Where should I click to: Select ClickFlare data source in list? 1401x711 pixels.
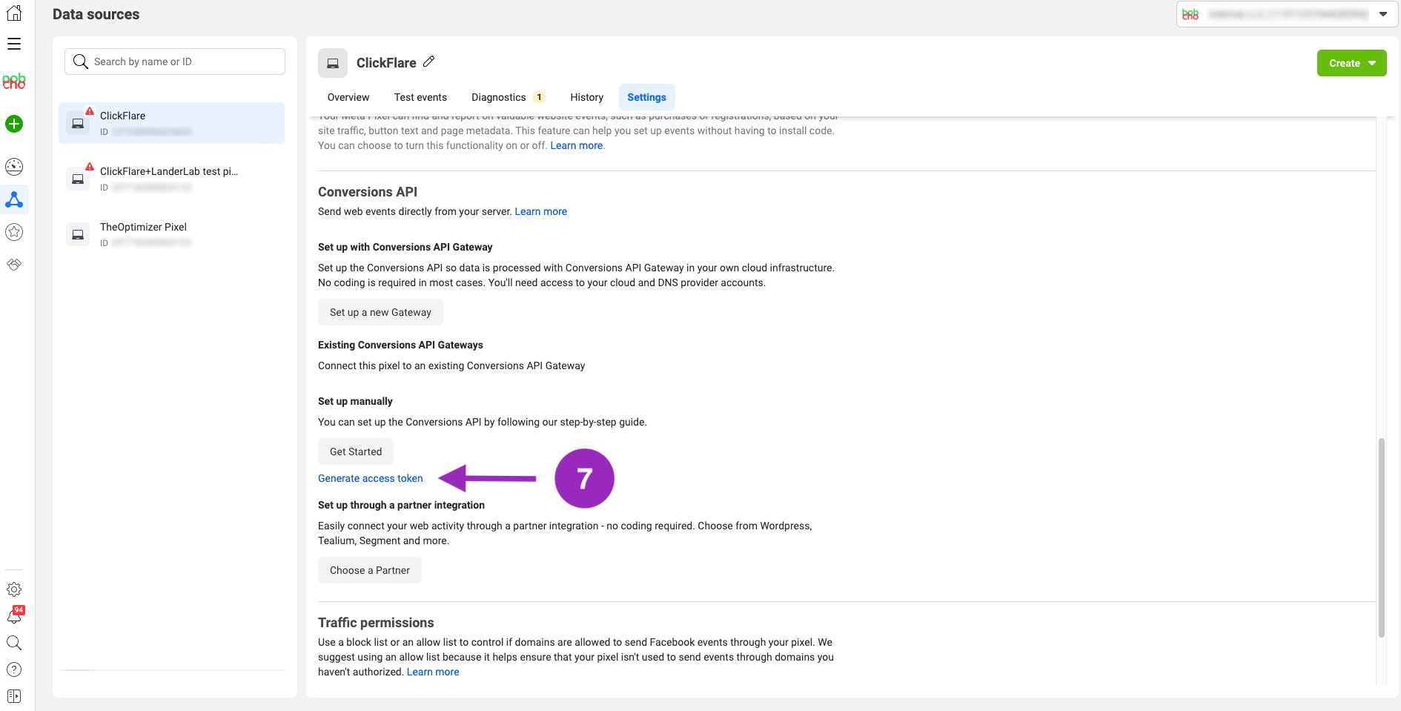coord(171,123)
